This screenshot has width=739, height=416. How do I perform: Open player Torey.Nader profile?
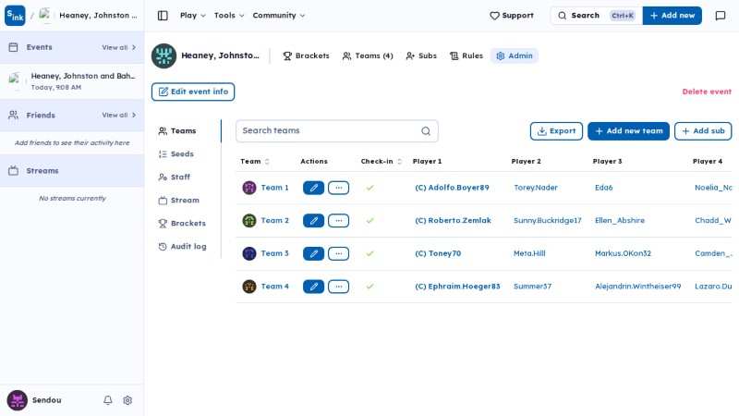coord(536,188)
